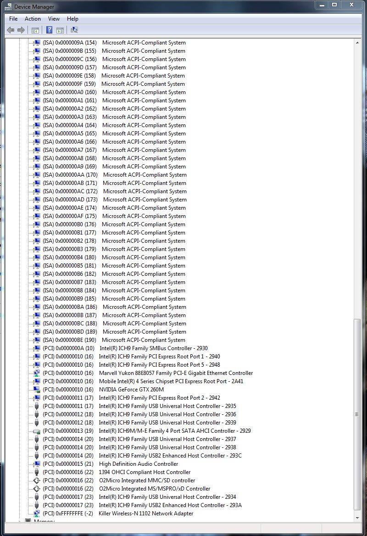Select row (ISA) 0x000000B4 (180)
Screen dimensions: 367x536
[x=114, y=257]
